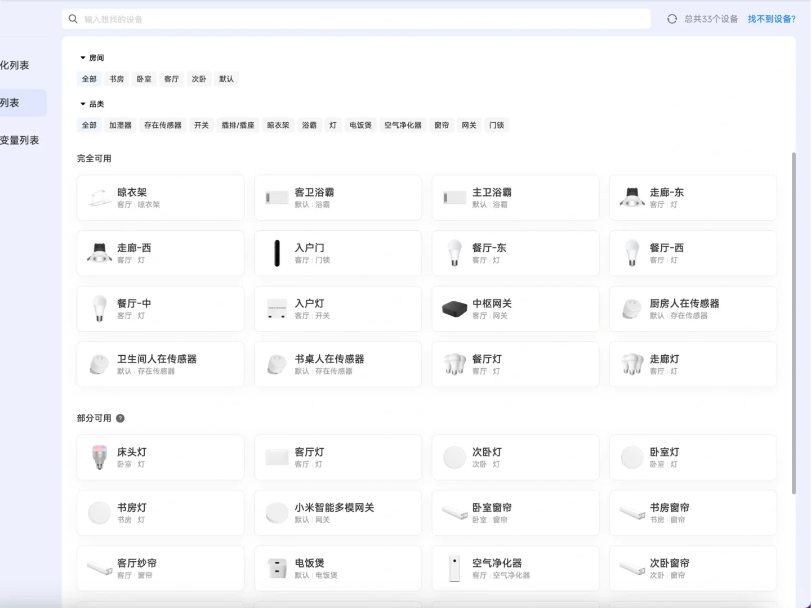Click the 晾衣架 clothes rack device icon
This screenshot has width=811, height=608.
99,198
